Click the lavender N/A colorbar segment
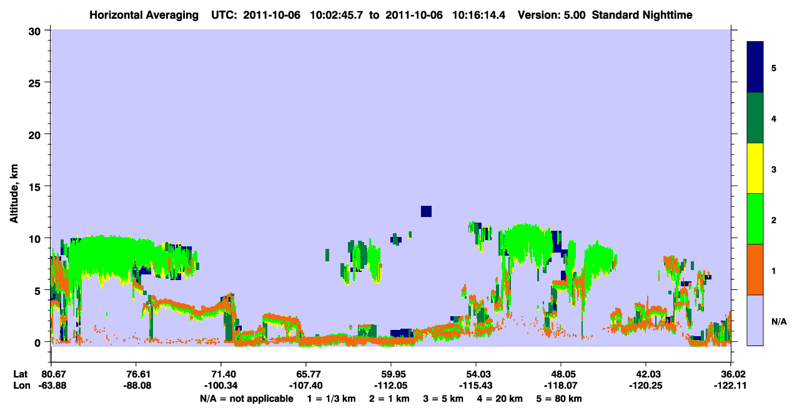This screenshot has height=416, width=812. click(755, 320)
